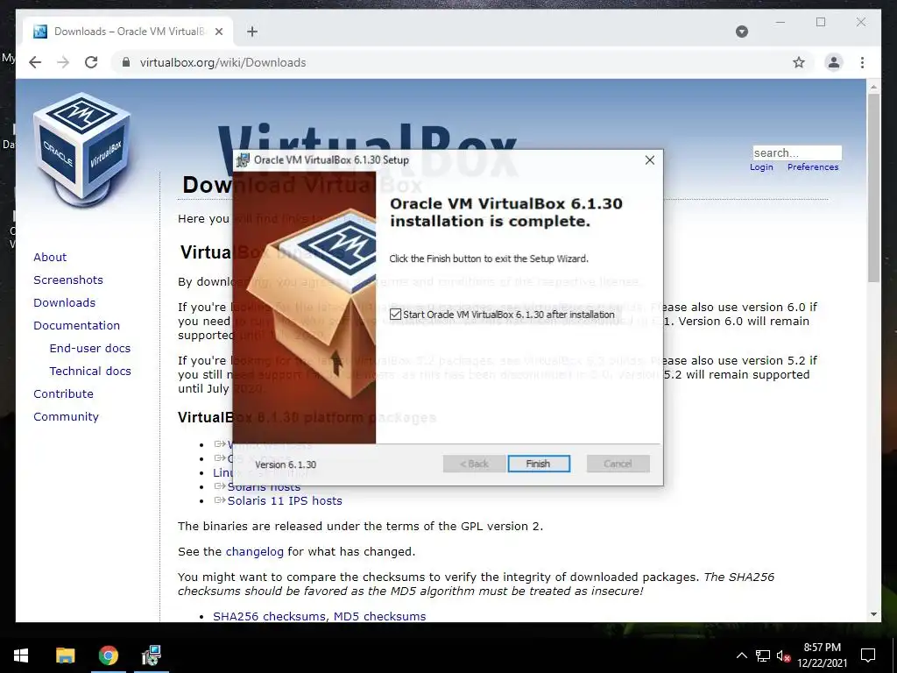The image size is (897, 673).
Task: Open the Community sidebar link
Action: coord(66,416)
